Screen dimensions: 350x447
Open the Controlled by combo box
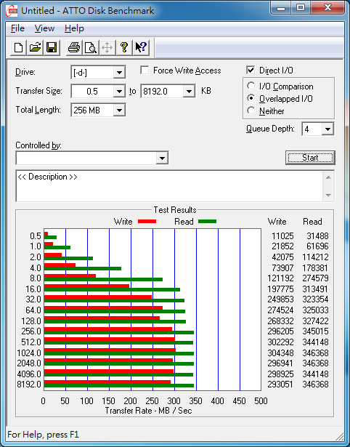point(92,158)
